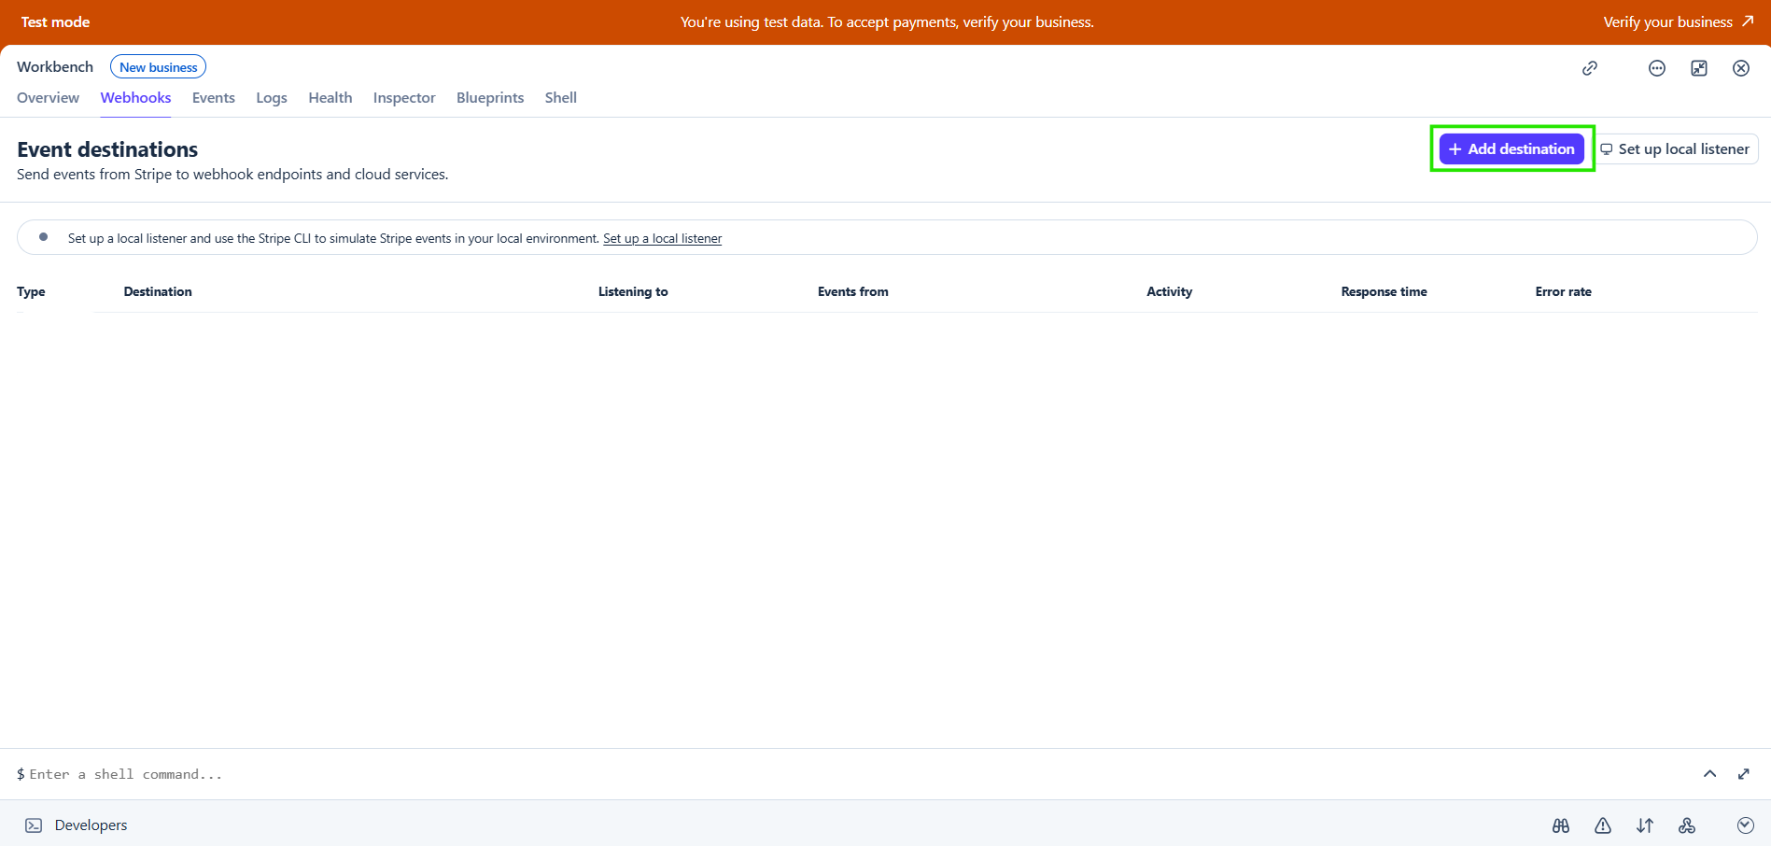The image size is (1771, 846).
Task: Click Verify your business link
Action: coord(1679,21)
